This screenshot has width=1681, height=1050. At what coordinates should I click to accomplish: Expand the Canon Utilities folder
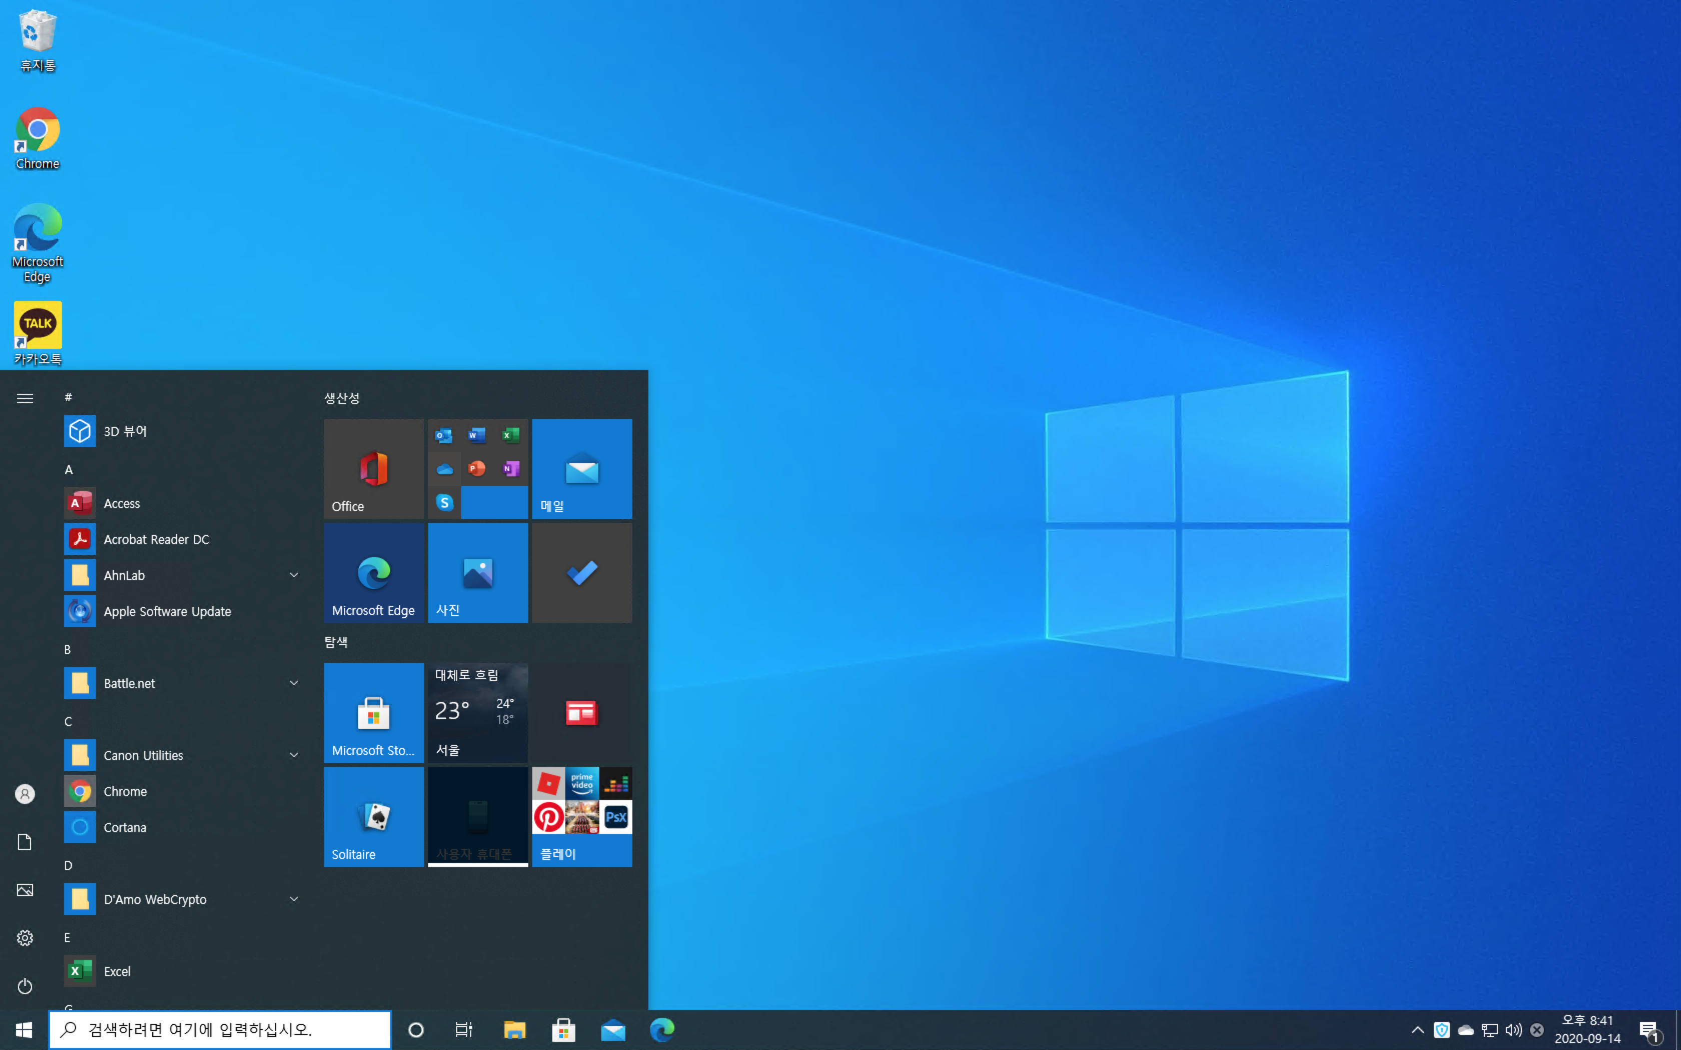coord(183,755)
